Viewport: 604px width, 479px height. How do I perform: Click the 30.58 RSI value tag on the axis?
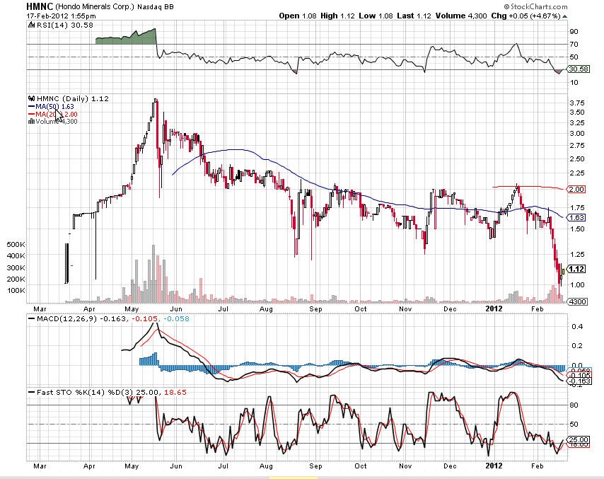point(579,69)
